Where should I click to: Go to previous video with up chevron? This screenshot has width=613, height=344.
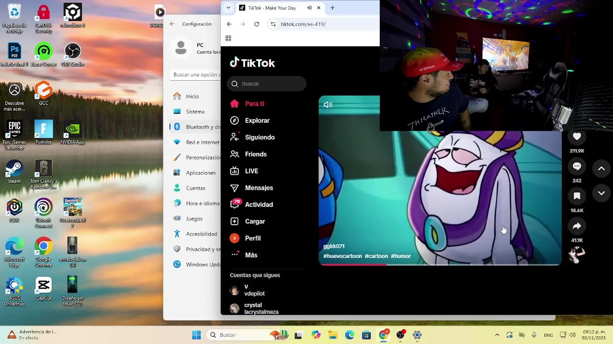[602, 169]
